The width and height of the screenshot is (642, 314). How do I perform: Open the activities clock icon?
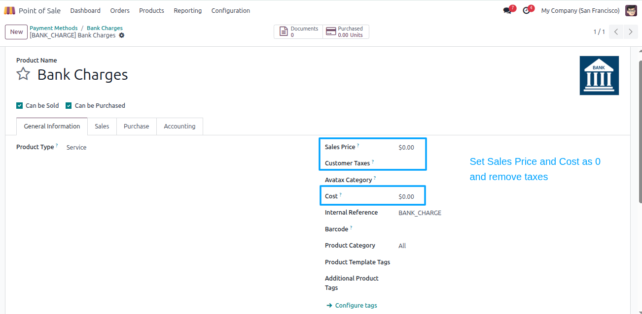coord(526,10)
